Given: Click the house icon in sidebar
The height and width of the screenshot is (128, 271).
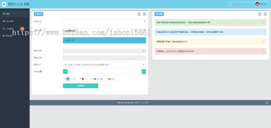Looking at the screenshot, I should coord(4,14).
